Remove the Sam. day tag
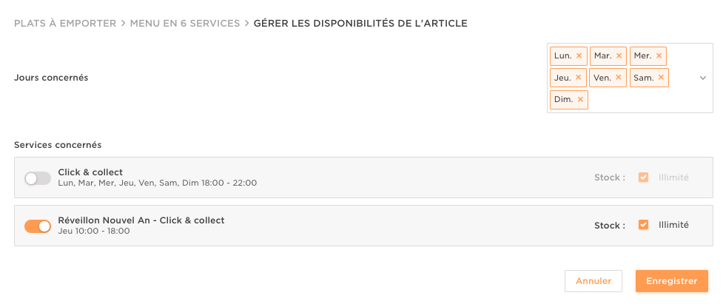This screenshot has height=304, width=723. tap(661, 78)
